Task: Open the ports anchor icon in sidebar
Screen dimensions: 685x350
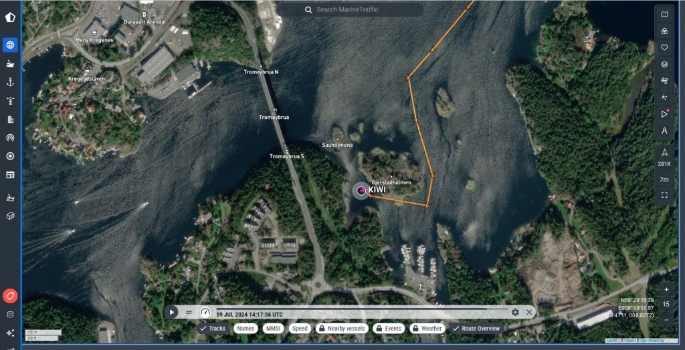Action: (x=10, y=82)
